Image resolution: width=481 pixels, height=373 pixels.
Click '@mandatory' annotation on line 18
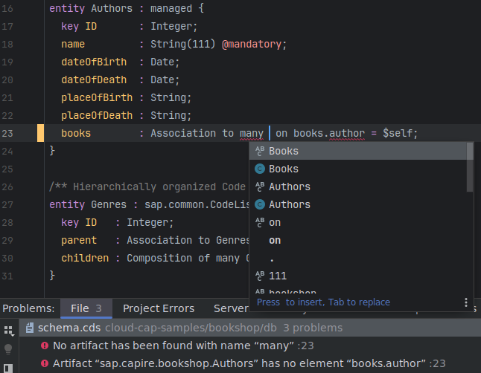(251, 44)
